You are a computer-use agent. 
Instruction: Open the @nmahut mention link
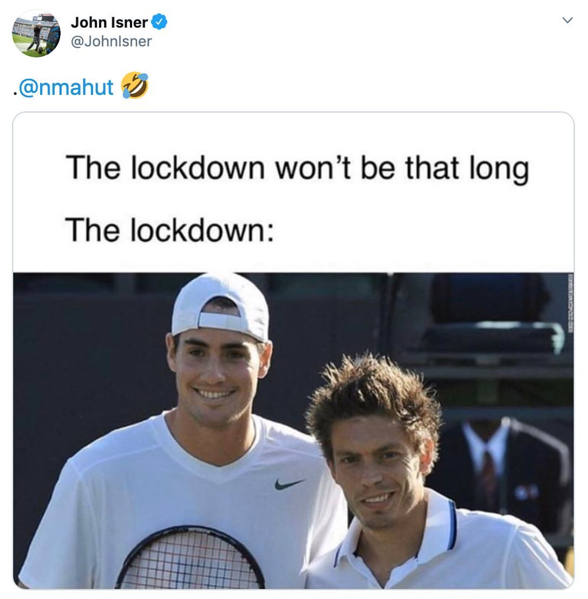tap(66, 87)
